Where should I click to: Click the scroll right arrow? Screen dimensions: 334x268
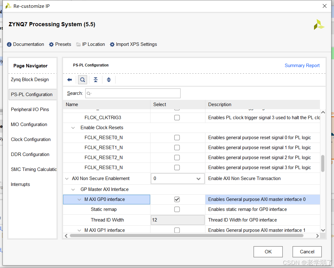[317, 236]
